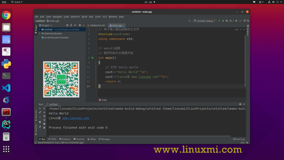Clear all Run output with the trash icon
The image size is (284, 160).
tap(44, 128)
